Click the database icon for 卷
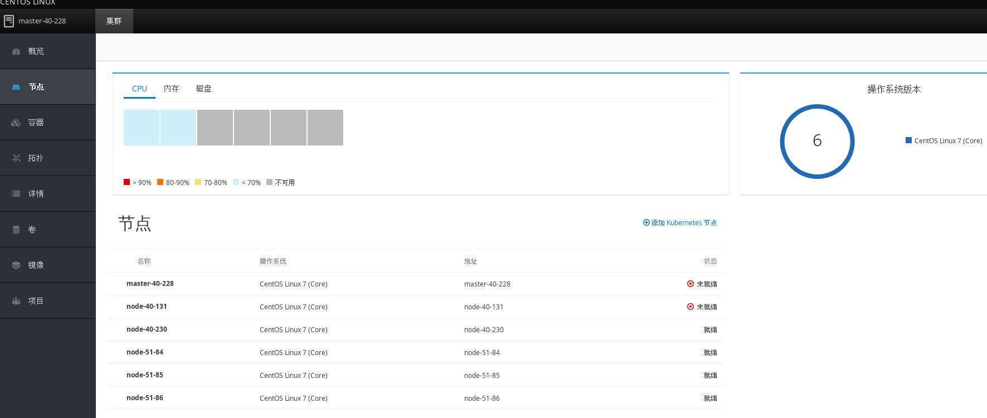The height and width of the screenshot is (418, 987). coord(16,230)
